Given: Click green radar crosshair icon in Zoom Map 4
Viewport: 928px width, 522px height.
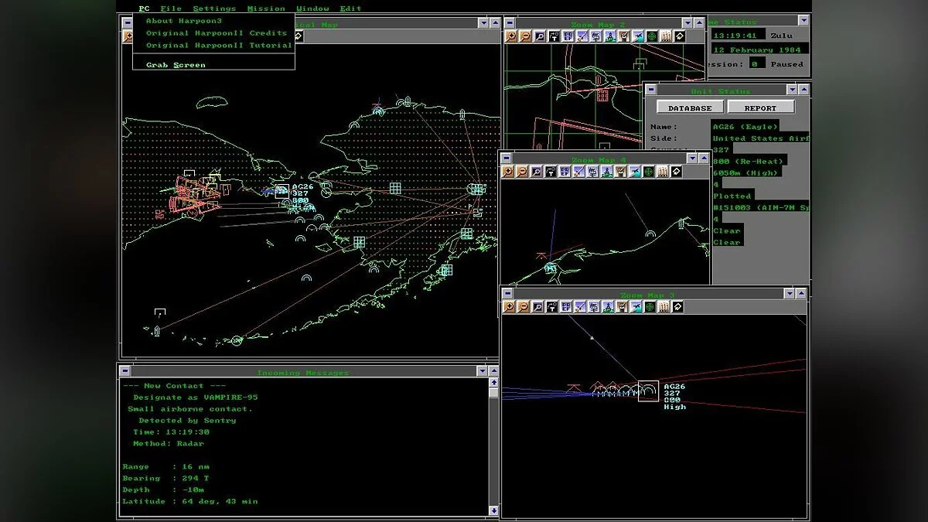Looking at the screenshot, I should click(649, 172).
